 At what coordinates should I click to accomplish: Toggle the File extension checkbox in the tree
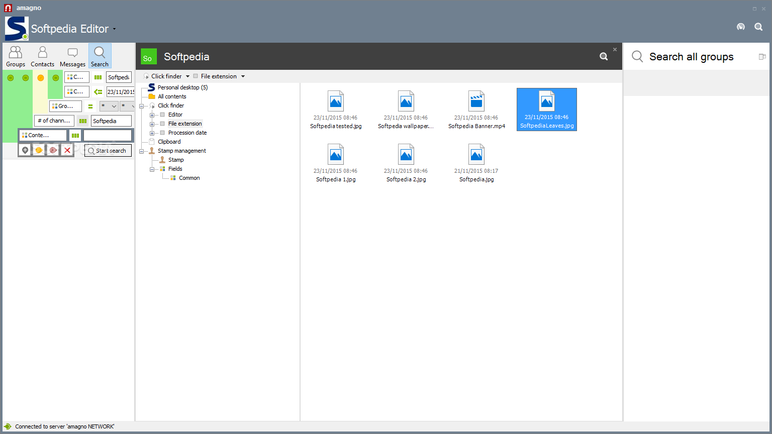162,124
